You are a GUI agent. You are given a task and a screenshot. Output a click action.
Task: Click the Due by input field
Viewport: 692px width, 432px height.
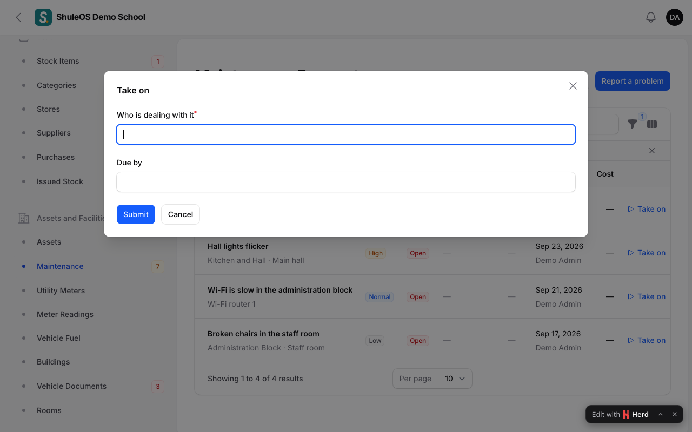pyautogui.click(x=346, y=182)
